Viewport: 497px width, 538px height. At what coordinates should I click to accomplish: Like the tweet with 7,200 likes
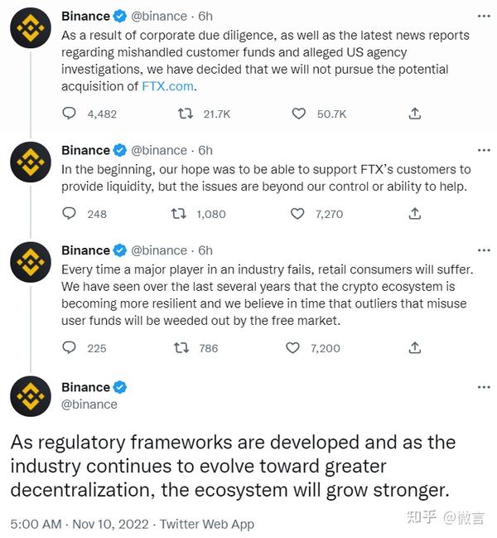292,348
